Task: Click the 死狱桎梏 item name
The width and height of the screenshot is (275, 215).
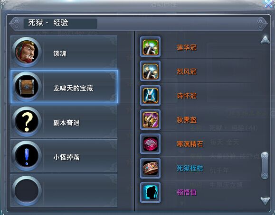Action: [x=190, y=168]
